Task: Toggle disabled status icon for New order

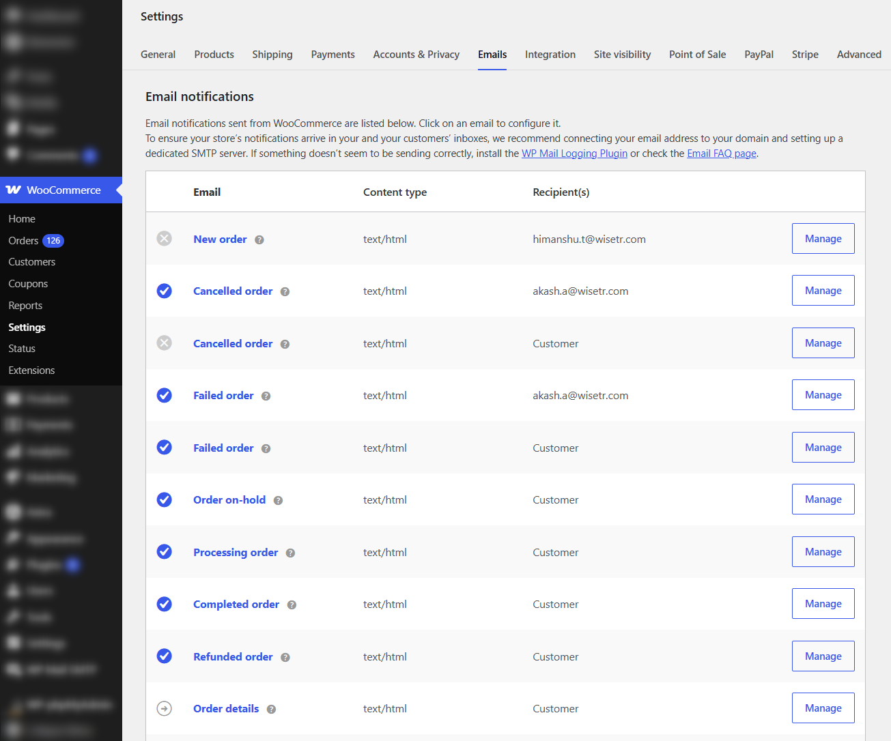Action: tap(165, 238)
